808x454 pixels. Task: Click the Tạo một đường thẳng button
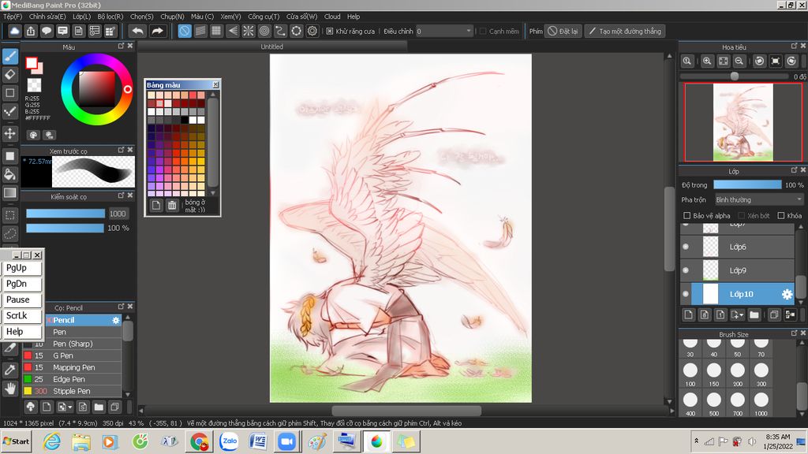click(x=625, y=32)
